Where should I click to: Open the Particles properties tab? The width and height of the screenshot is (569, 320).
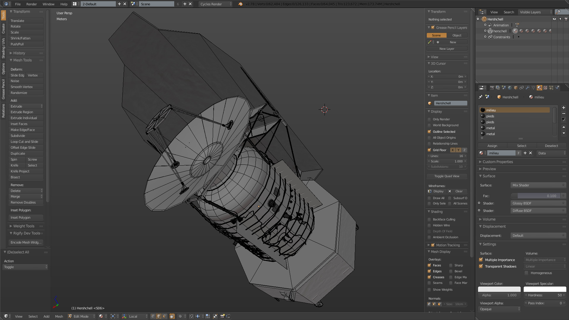tap(551, 88)
